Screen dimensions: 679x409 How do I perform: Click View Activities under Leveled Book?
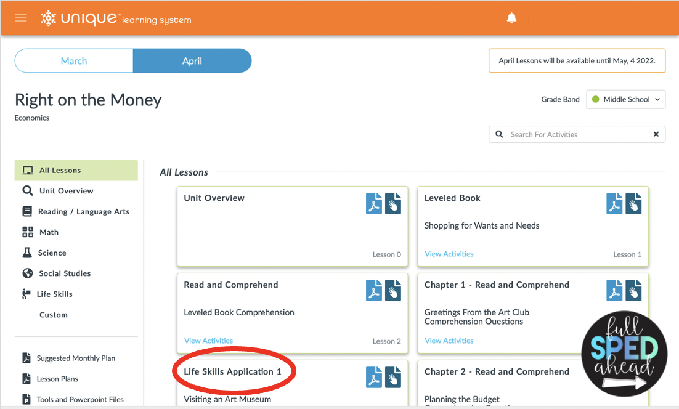449,254
